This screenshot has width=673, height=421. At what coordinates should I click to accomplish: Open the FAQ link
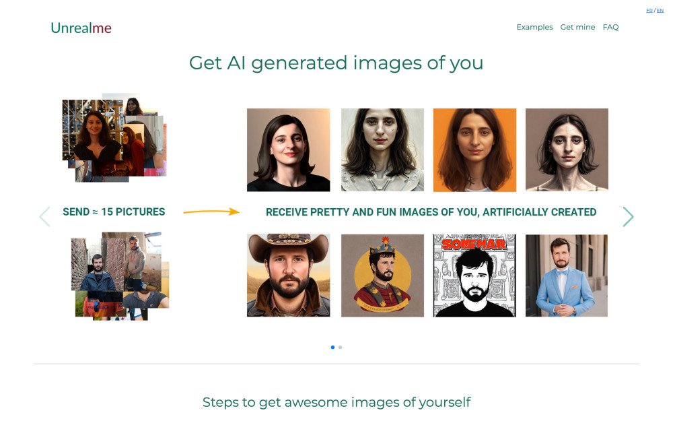click(610, 28)
